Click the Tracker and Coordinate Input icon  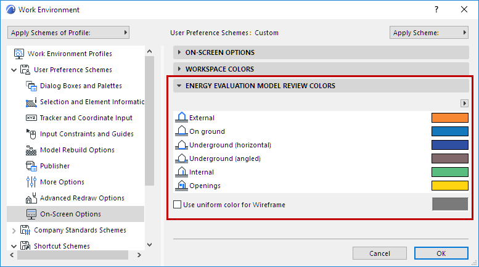(x=31, y=118)
